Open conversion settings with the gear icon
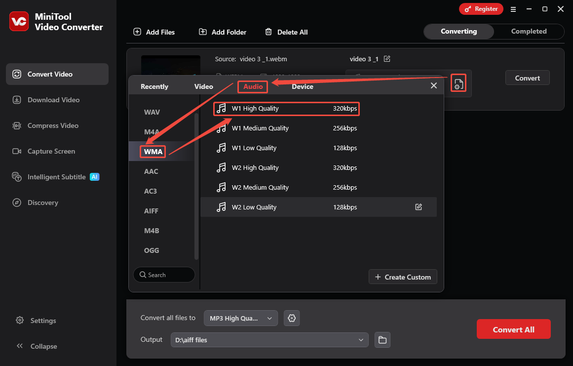This screenshot has width=573, height=366. pos(291,318)
